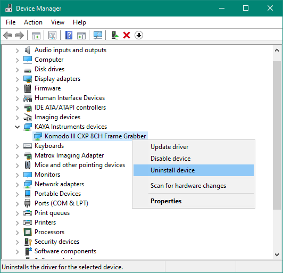Toggle the action pane toolbar icon

[81, 35]
